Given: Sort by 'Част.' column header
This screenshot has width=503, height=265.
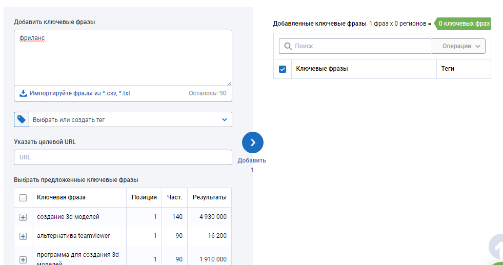Looking at the screenshot, I should click(x=175, y=197).
